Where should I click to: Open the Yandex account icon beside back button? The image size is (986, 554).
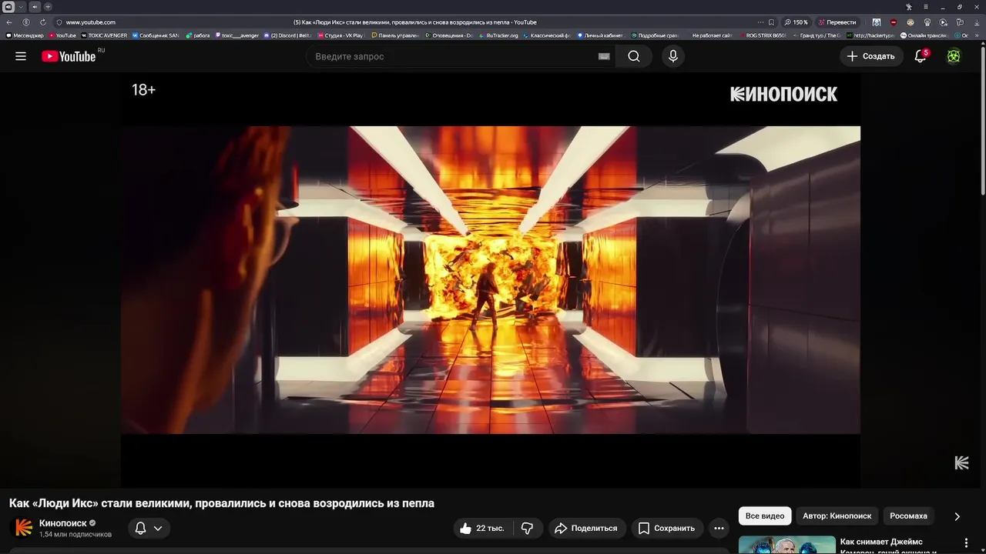[x=26, y=22]
